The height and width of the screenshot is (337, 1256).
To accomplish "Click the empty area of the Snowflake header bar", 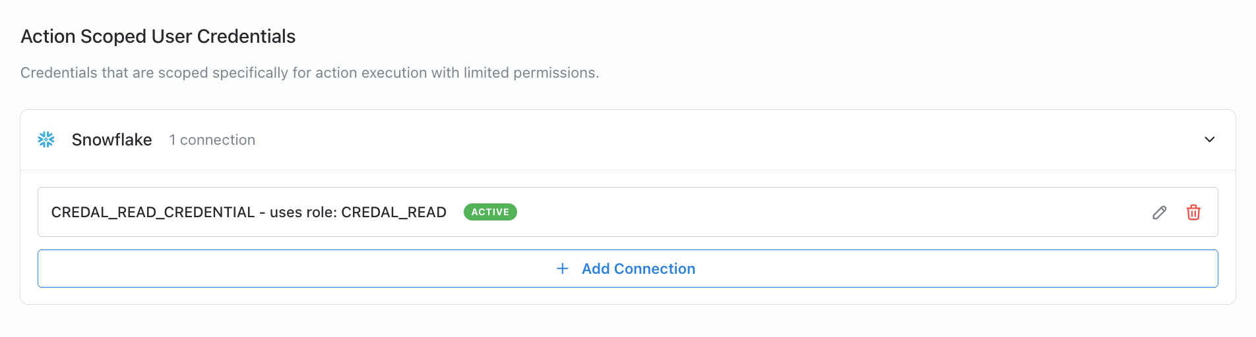I will pyautogui.click(x=726, y=140).
